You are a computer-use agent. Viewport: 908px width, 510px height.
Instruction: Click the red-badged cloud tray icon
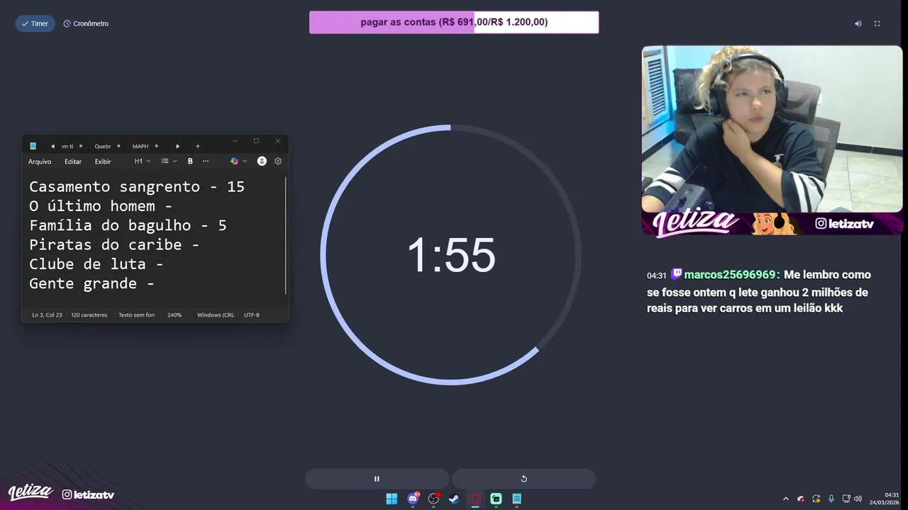pyautogui.click(x=801, y=499)
